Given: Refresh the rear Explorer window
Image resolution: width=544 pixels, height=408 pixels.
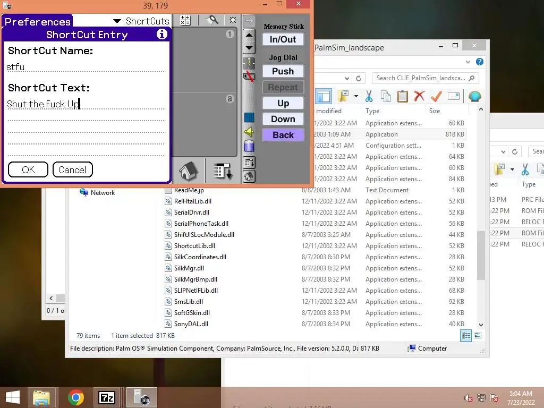Looking at the screenshot, I should pyautogui.click(x=515, y=151).
